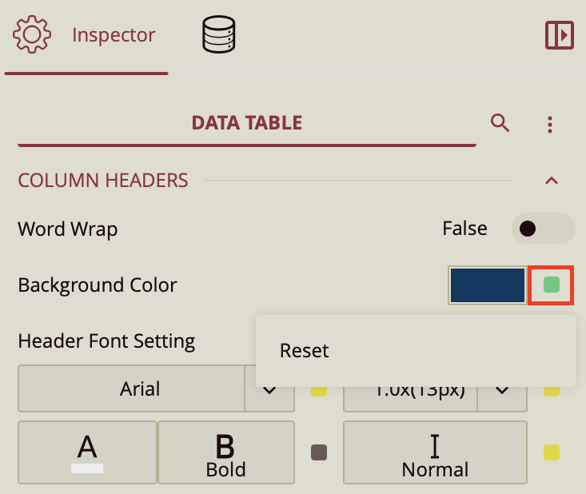The image size is (586, 494).
Task: Click the Inspector tab label
Action: click(x=114, y=35)
